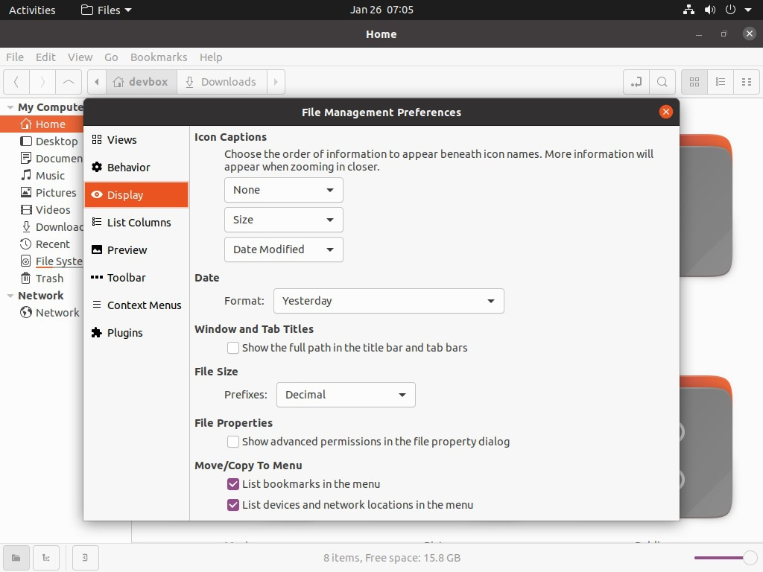Viewport: 763px width, 572px height.
Task: Uncheck List bookmarks in the menu
Action: pyautogui.click(x=233, y=484)
